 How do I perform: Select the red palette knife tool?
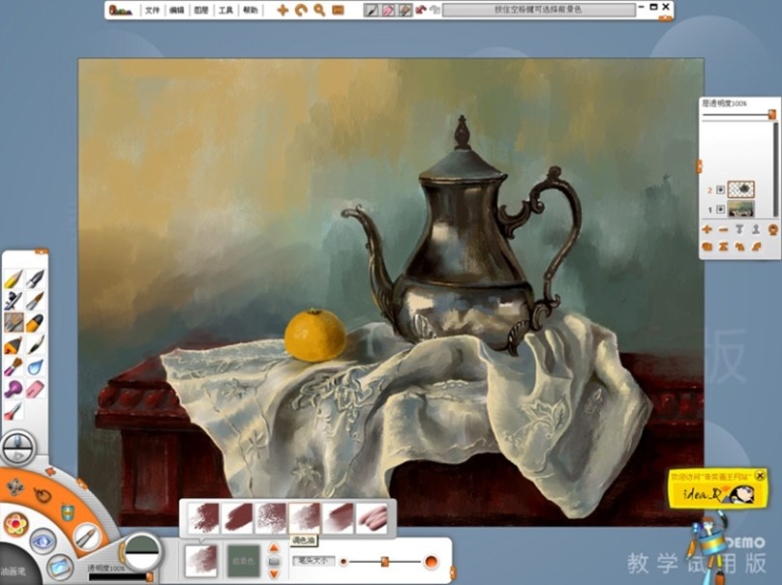(13, 411)
